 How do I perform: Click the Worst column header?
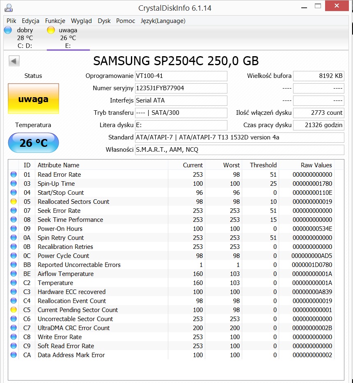223,165
